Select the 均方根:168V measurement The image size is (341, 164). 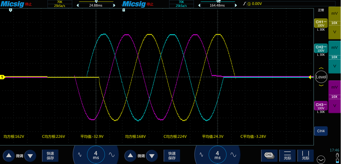(x=135, y=136)
